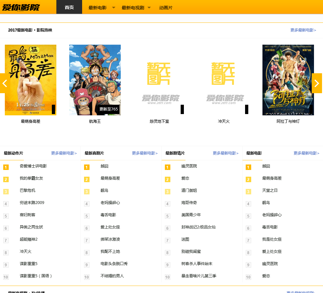Open 迷图 in drama list
The width and height of the screenshot is (323, 293).
coord(185,239)
